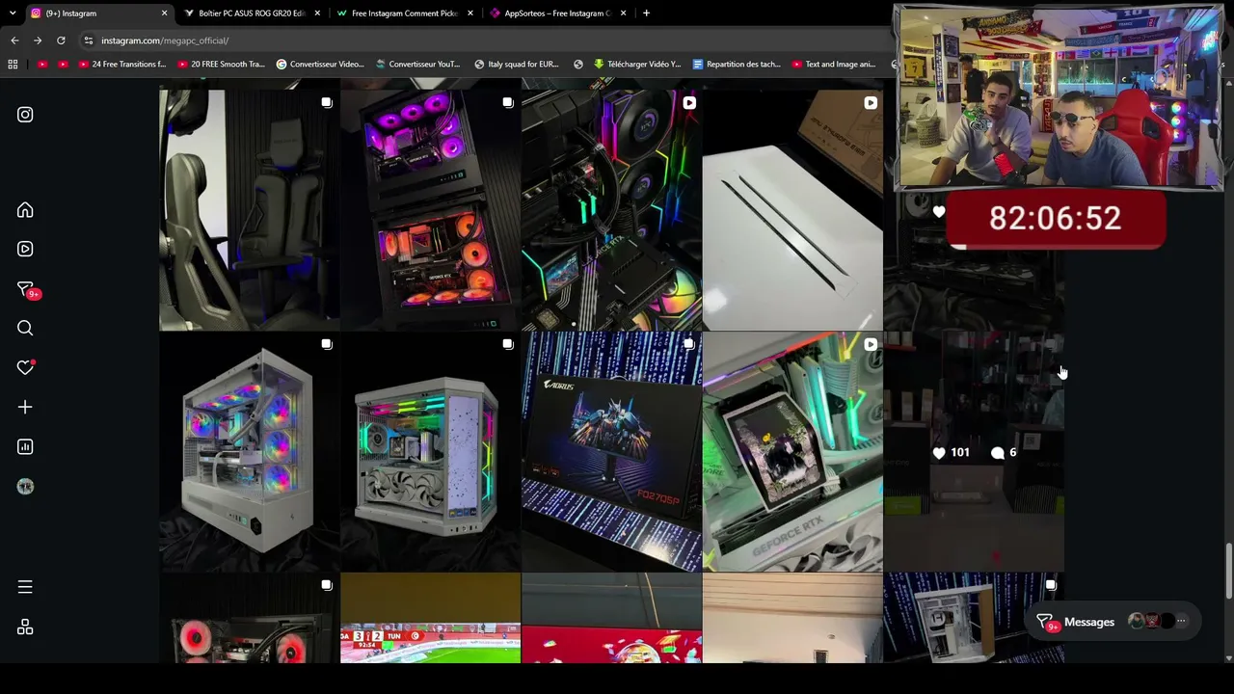Open the black gaming chair post

(249, 210)
